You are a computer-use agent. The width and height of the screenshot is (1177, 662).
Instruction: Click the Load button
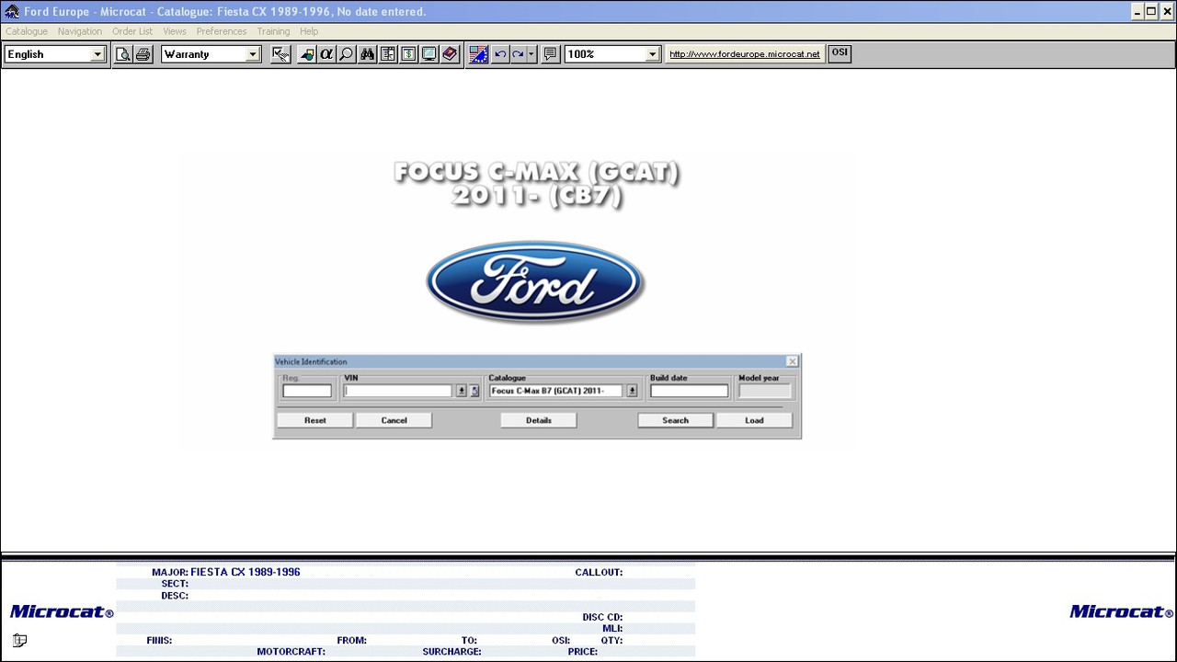point(754,420)
